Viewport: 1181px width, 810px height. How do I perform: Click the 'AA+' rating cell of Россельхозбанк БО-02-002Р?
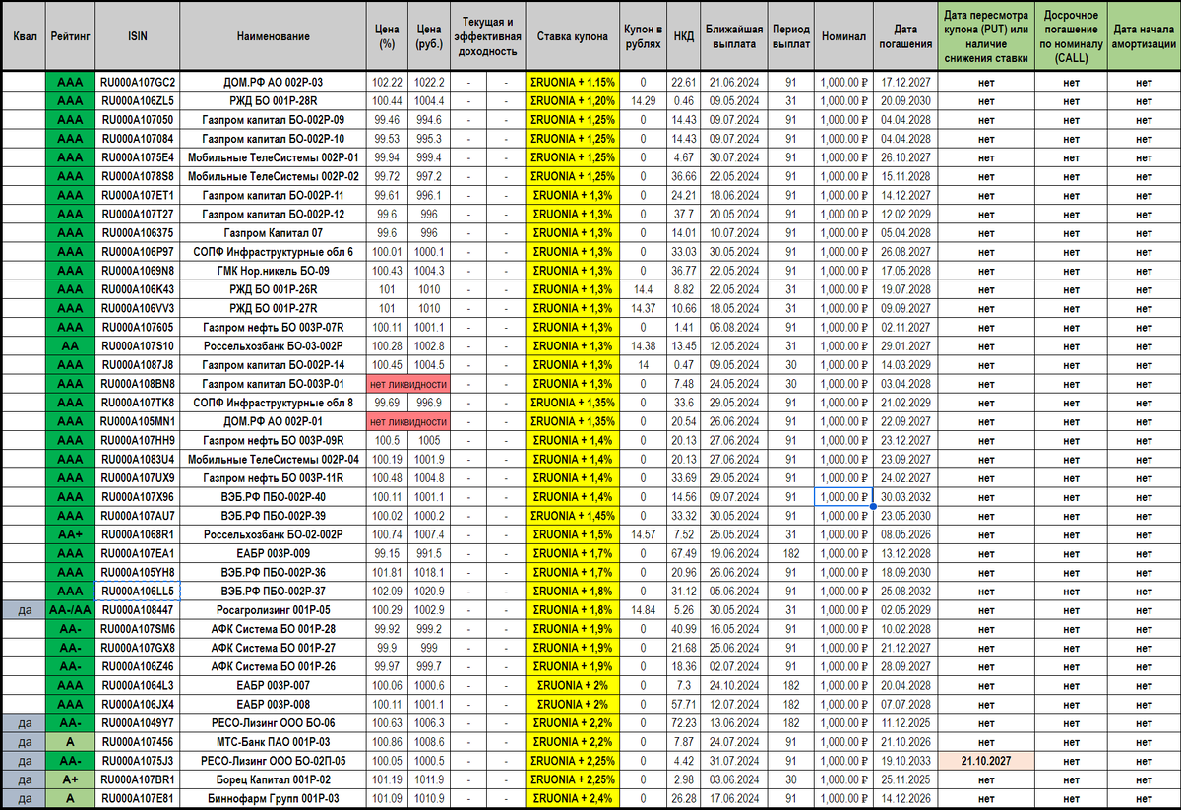pyautogui.click(x=70, y=534)
